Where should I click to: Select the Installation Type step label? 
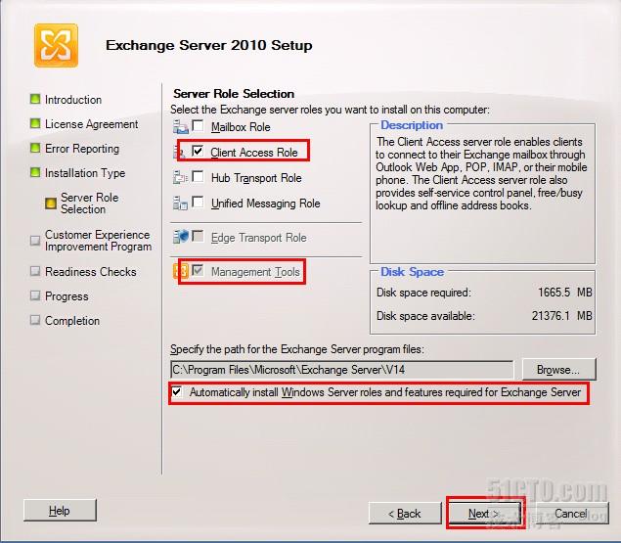point(85,173)
